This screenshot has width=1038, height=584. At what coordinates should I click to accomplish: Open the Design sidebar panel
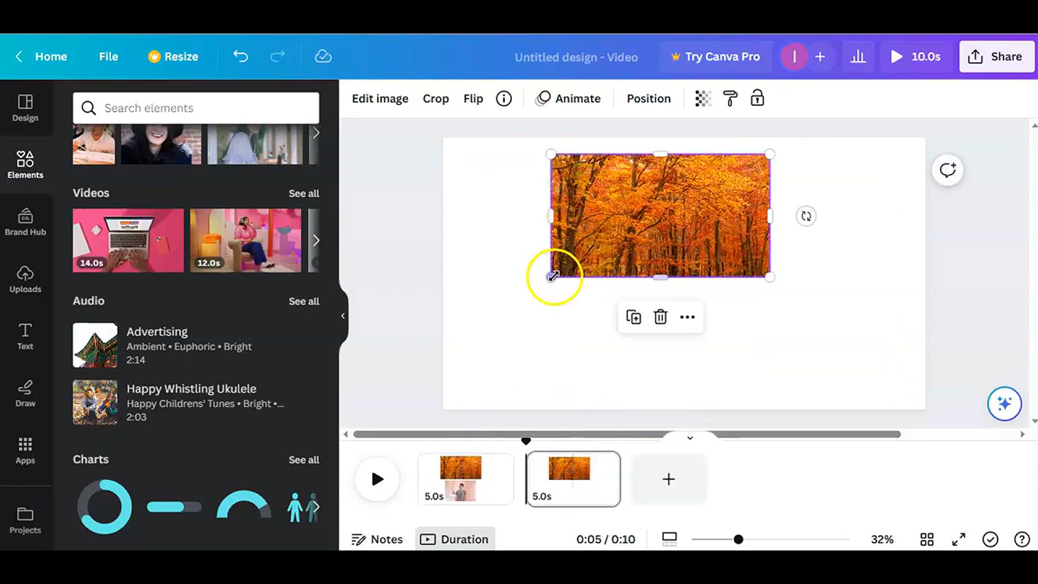coord(25,108)
